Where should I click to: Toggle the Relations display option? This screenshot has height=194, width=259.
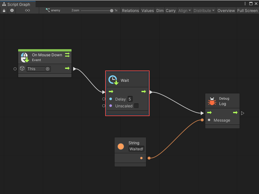point(130,10)
